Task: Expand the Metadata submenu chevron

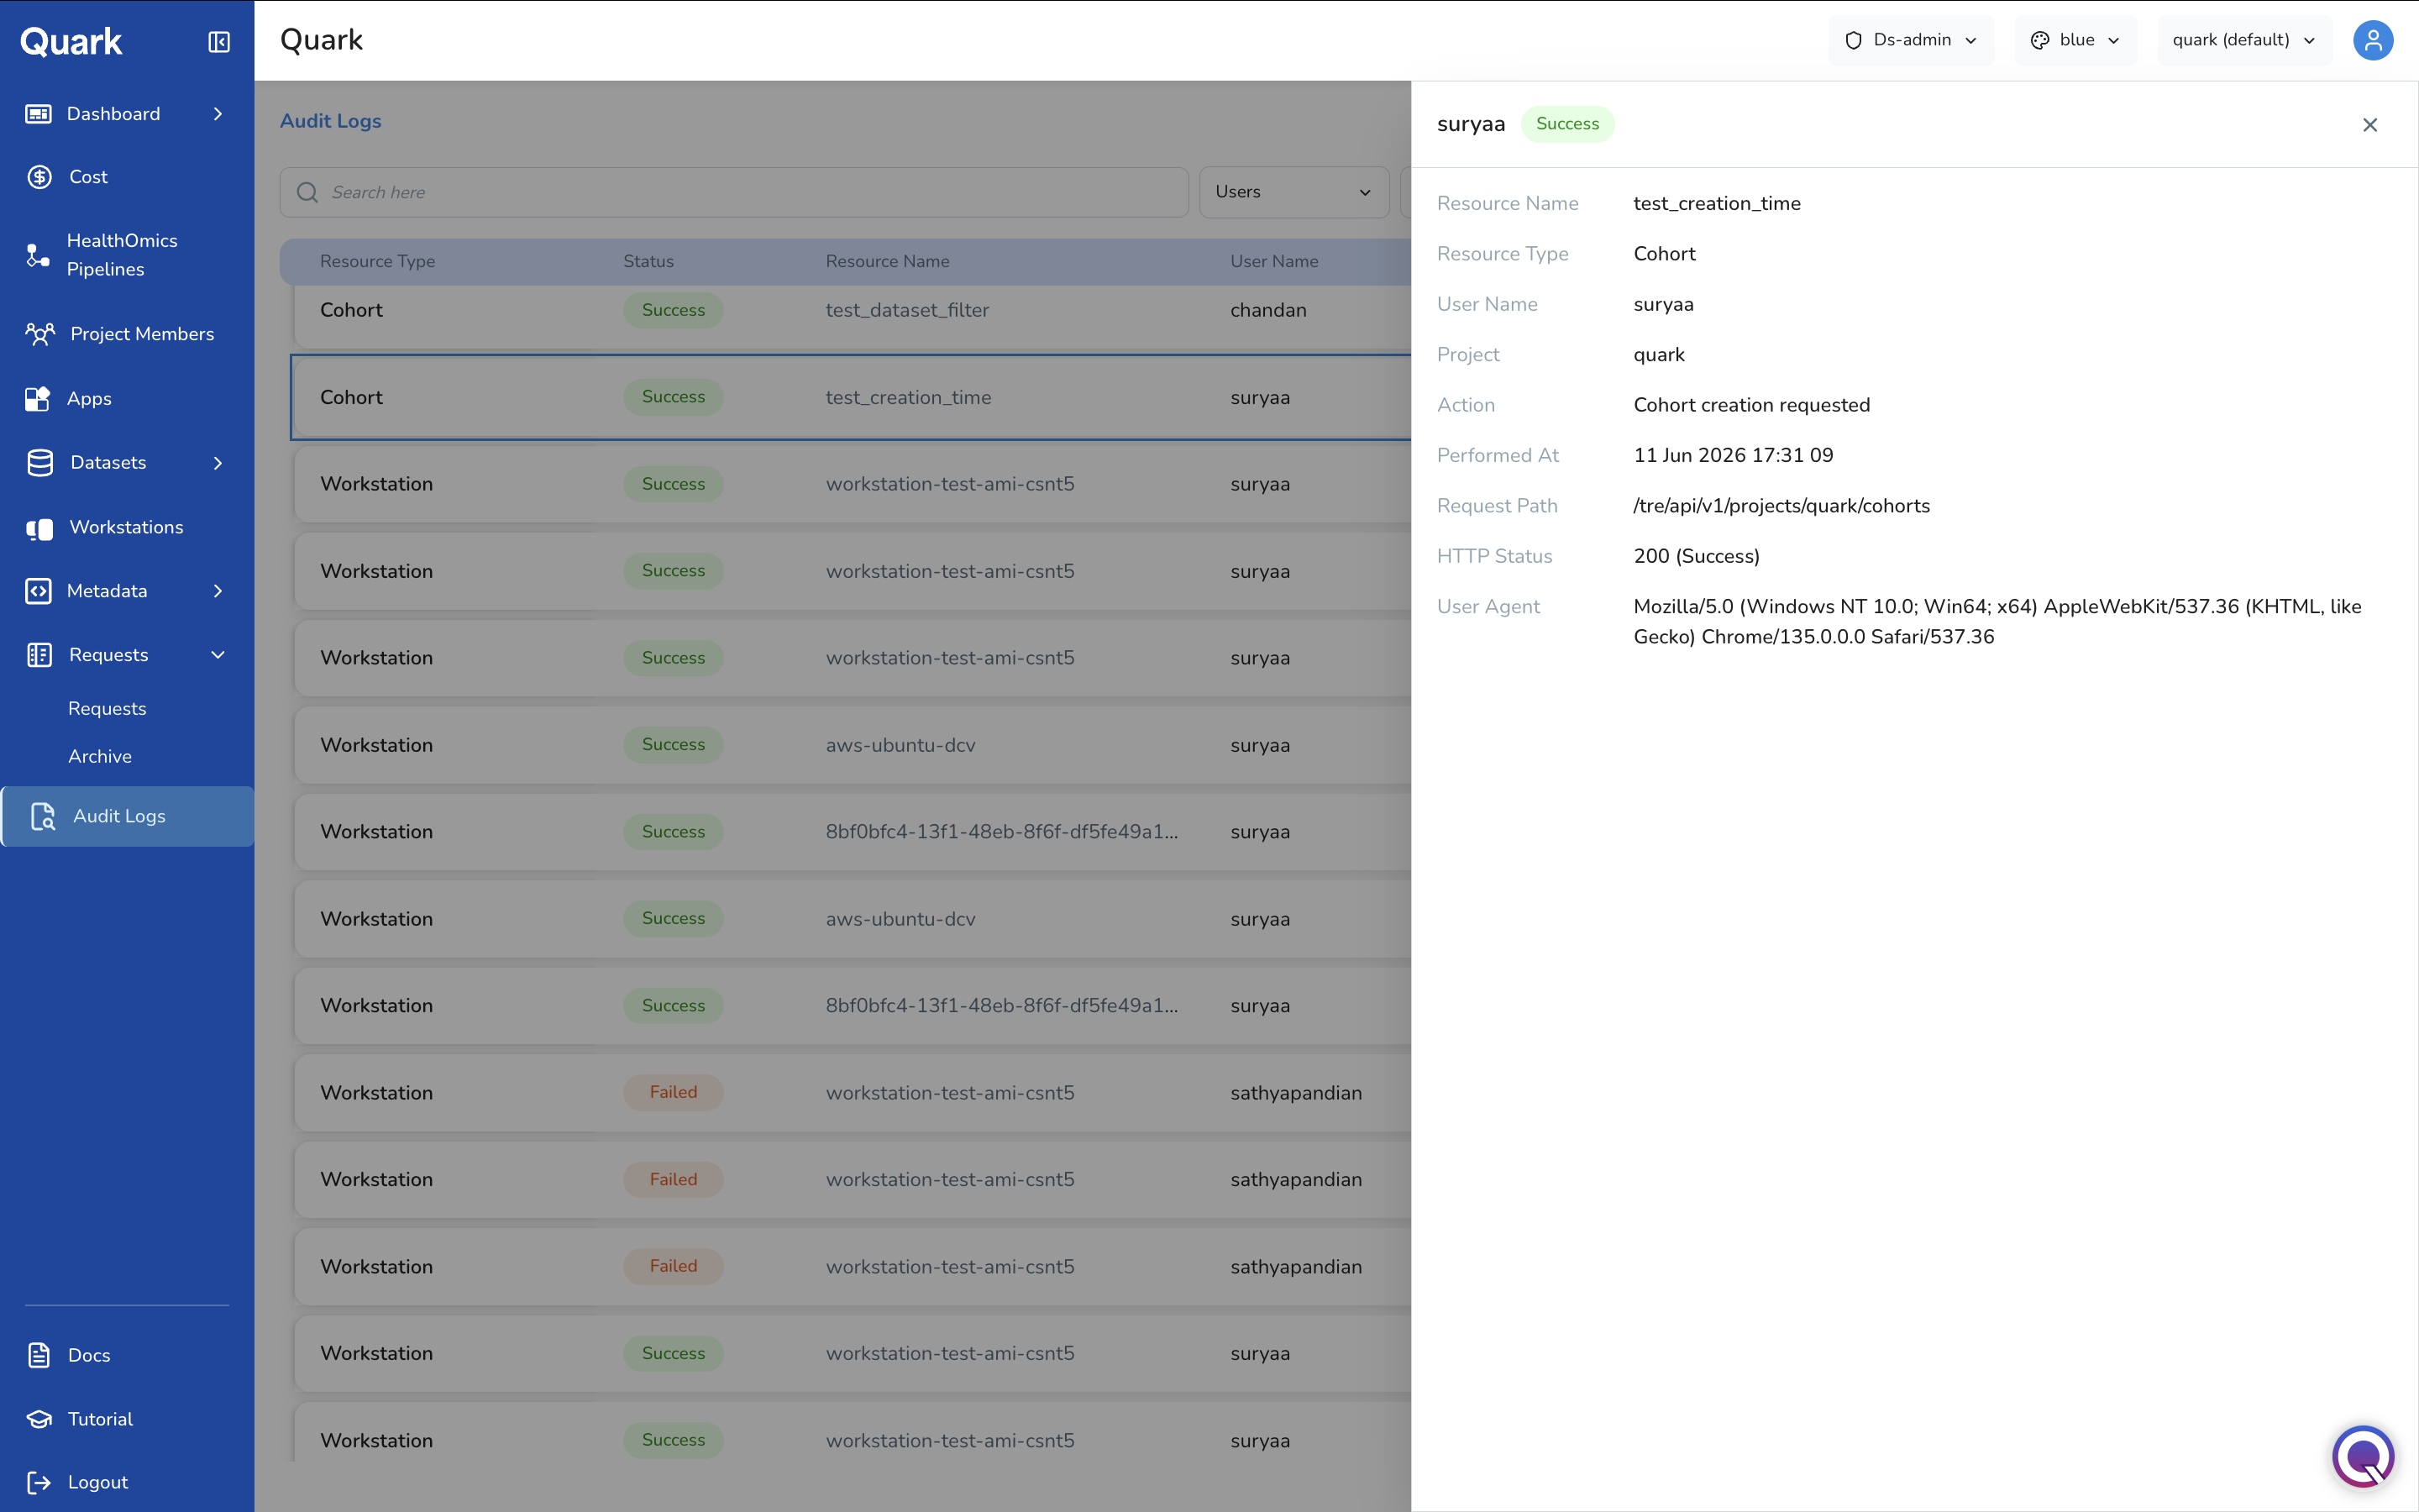Action: pos(218,591)
